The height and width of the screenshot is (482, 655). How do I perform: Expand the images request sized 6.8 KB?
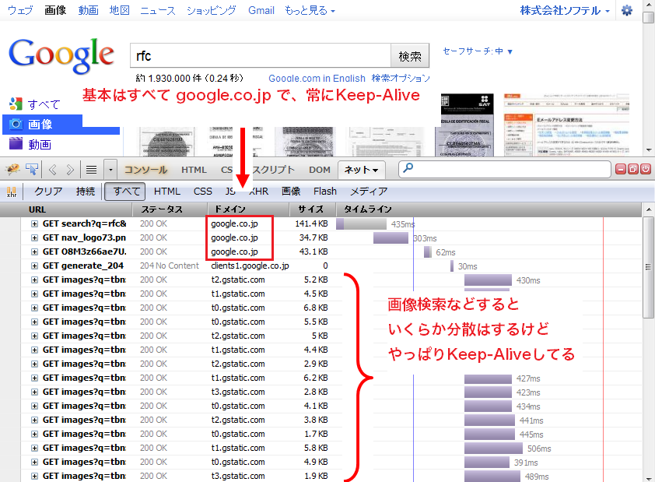tap(34, 308)
